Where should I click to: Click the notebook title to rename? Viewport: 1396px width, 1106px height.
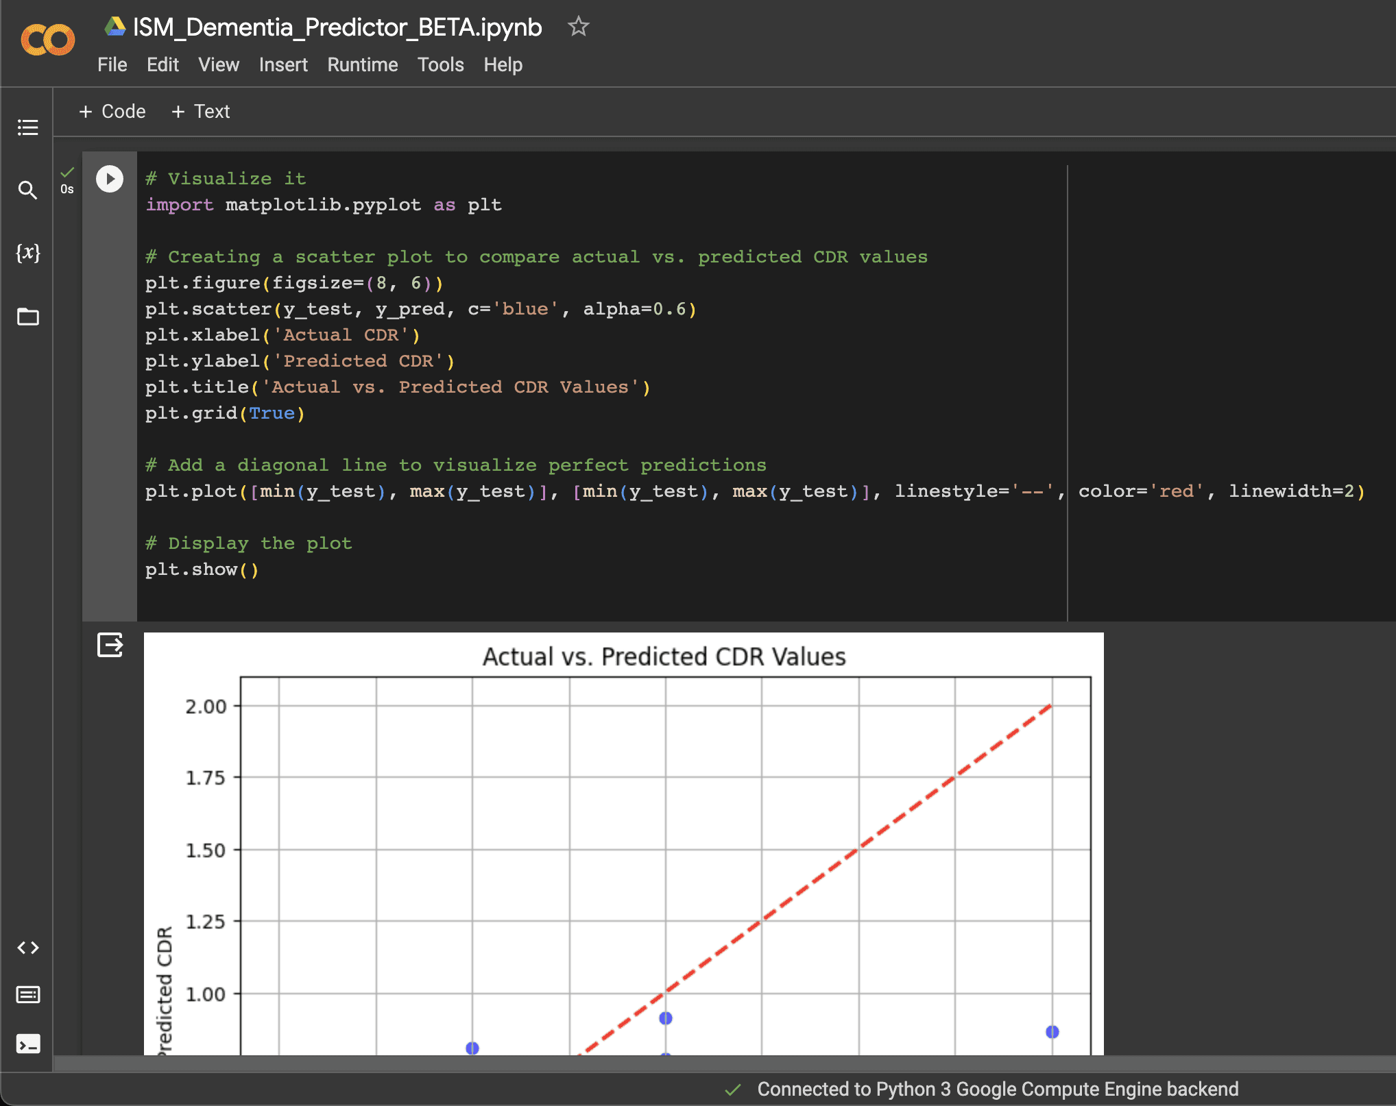[337, 27]
